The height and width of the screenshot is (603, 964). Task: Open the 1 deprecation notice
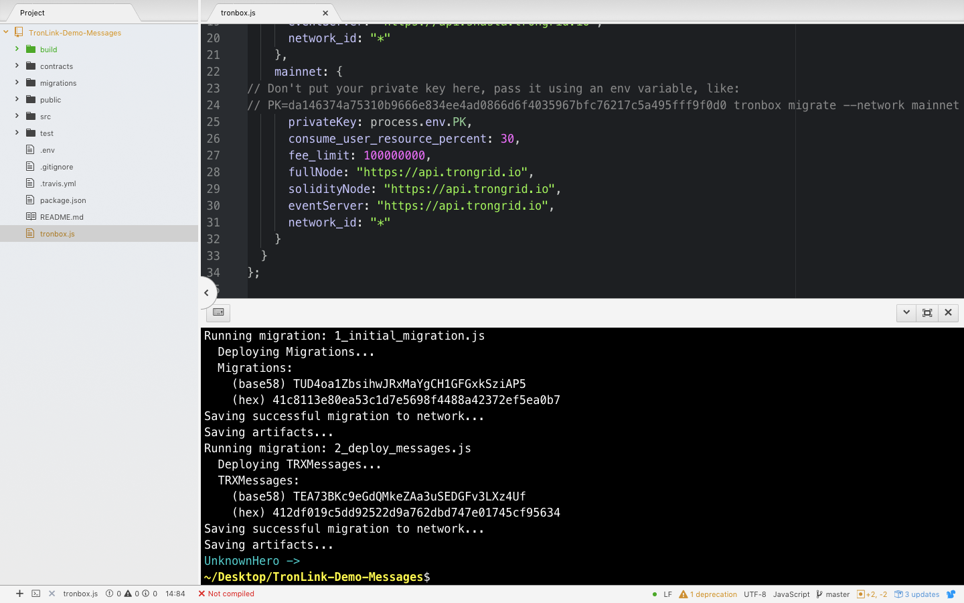[714, 594]
